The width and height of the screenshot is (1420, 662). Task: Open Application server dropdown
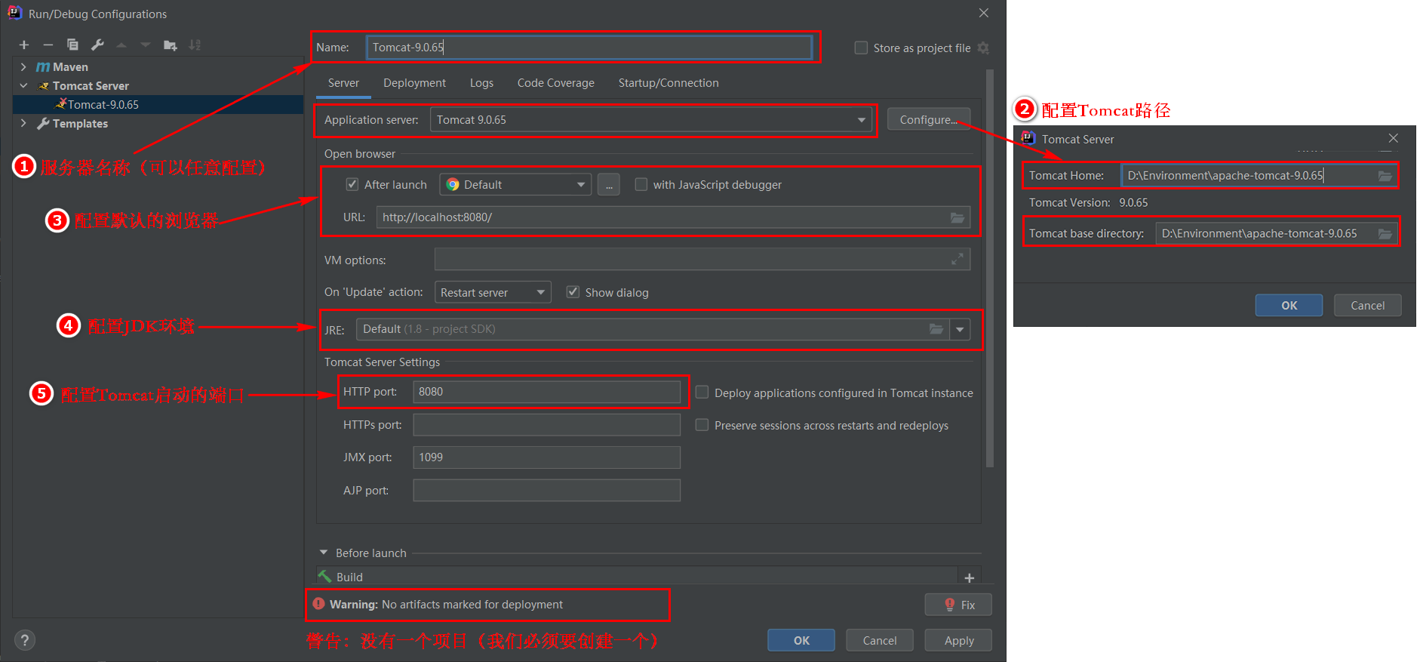(651, 120)
